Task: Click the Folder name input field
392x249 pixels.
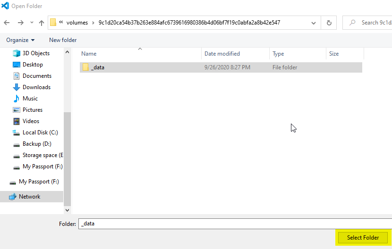Action: [x=235, y=224]
